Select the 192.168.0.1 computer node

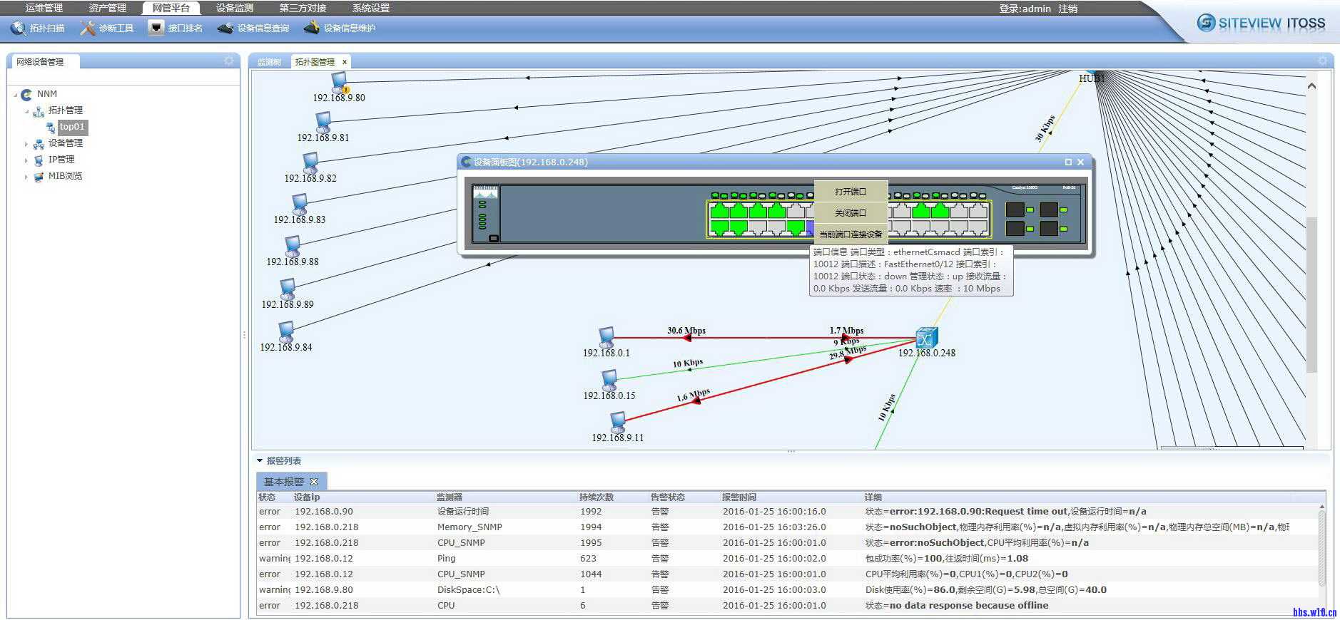tap(606, 337)
